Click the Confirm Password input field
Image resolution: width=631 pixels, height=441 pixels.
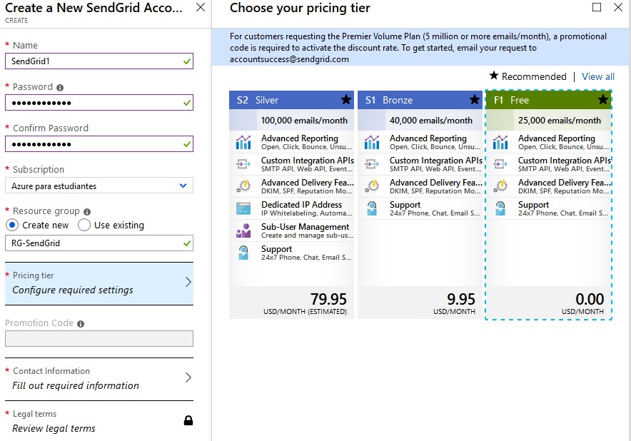tap(99, 144)
